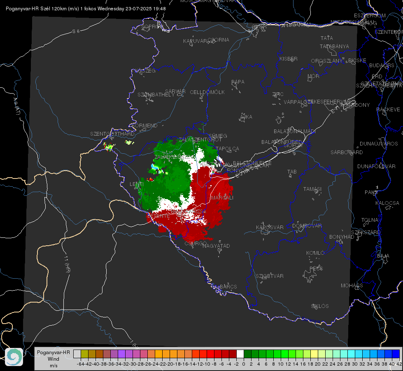The width and height of the screenshot is (403, 371).
Task: Click the TATABANYA city label
Action: (x=334, y=47)
